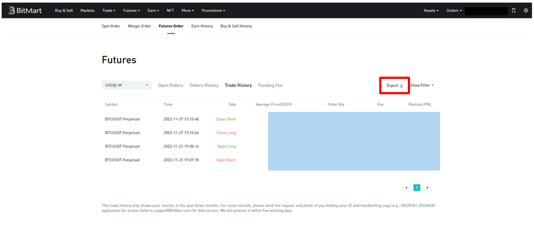Click the 2022-11-21 19:07:18 timestamp
This screenshot has height=226, width=534.
tap(181, 160)
